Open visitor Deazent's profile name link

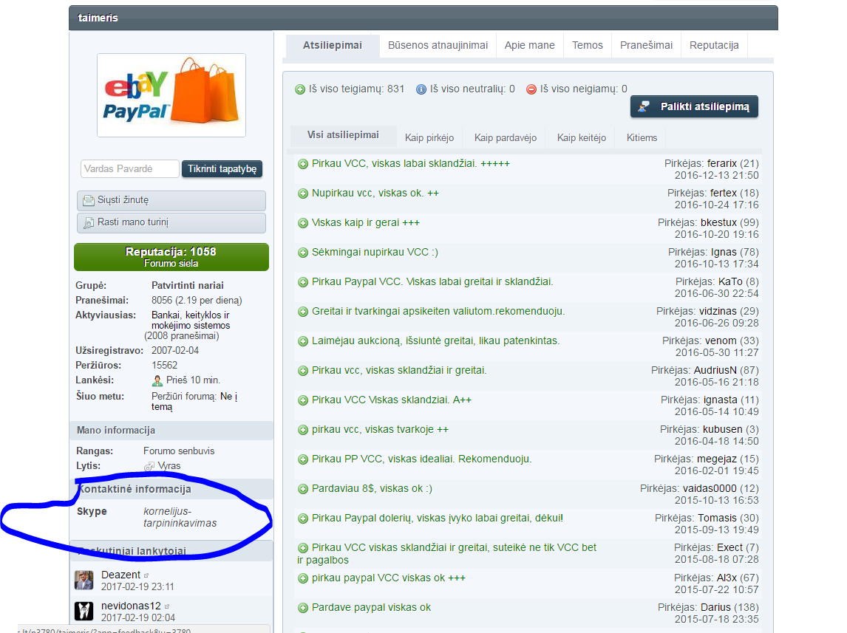click(120, 575)
